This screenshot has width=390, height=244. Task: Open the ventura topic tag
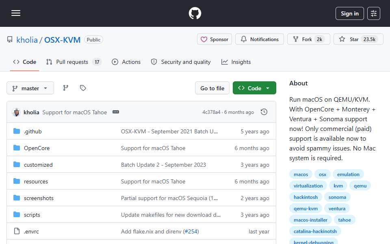coord(337,209)
